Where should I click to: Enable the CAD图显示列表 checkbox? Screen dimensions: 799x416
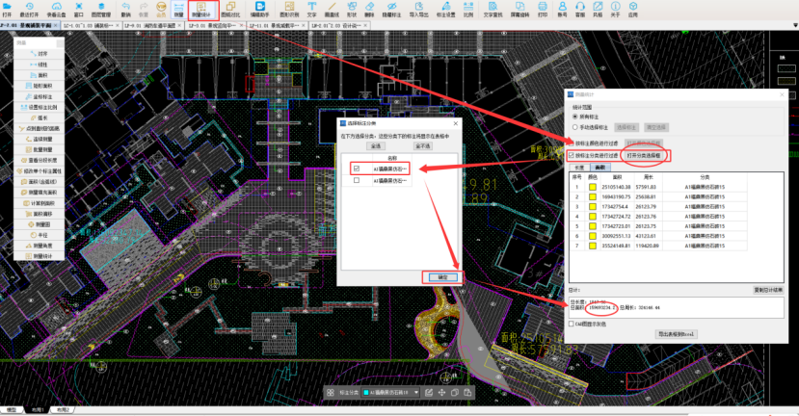[571, 324]
